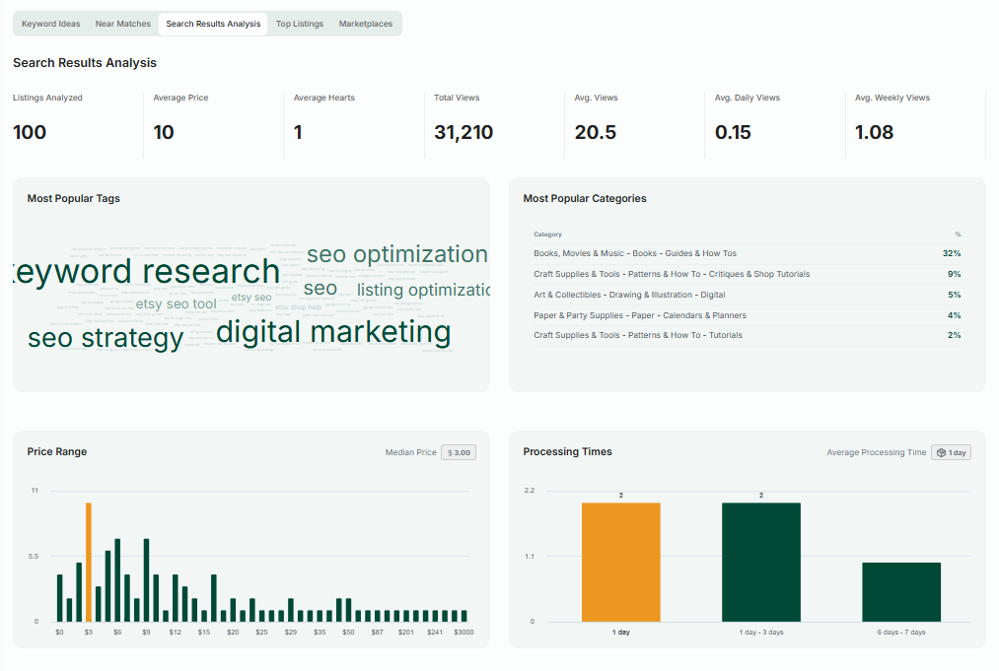The image size is (999, 671).
Task: Click the orange 1 day processing bar
Action: tap(621, 562)
